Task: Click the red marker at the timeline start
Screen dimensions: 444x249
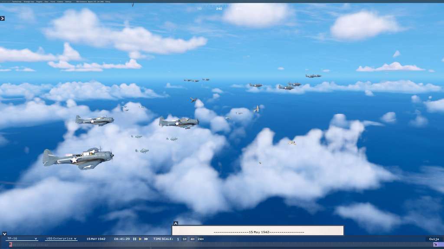Action: [x=11, y=245]
